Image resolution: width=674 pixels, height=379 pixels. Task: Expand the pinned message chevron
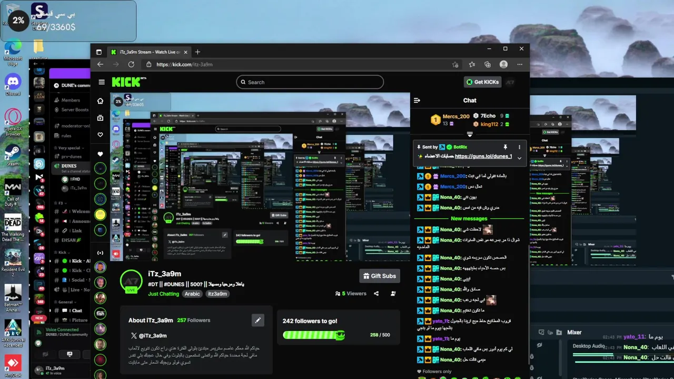(519, 158)
